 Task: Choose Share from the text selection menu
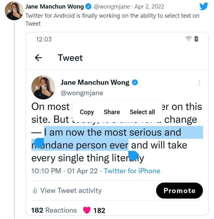point(112,112)
